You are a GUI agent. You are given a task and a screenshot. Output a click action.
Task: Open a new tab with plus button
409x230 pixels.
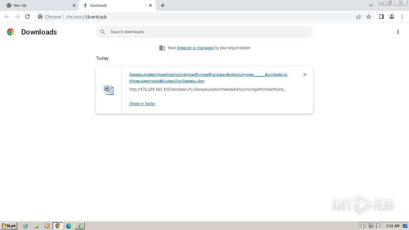163,5
